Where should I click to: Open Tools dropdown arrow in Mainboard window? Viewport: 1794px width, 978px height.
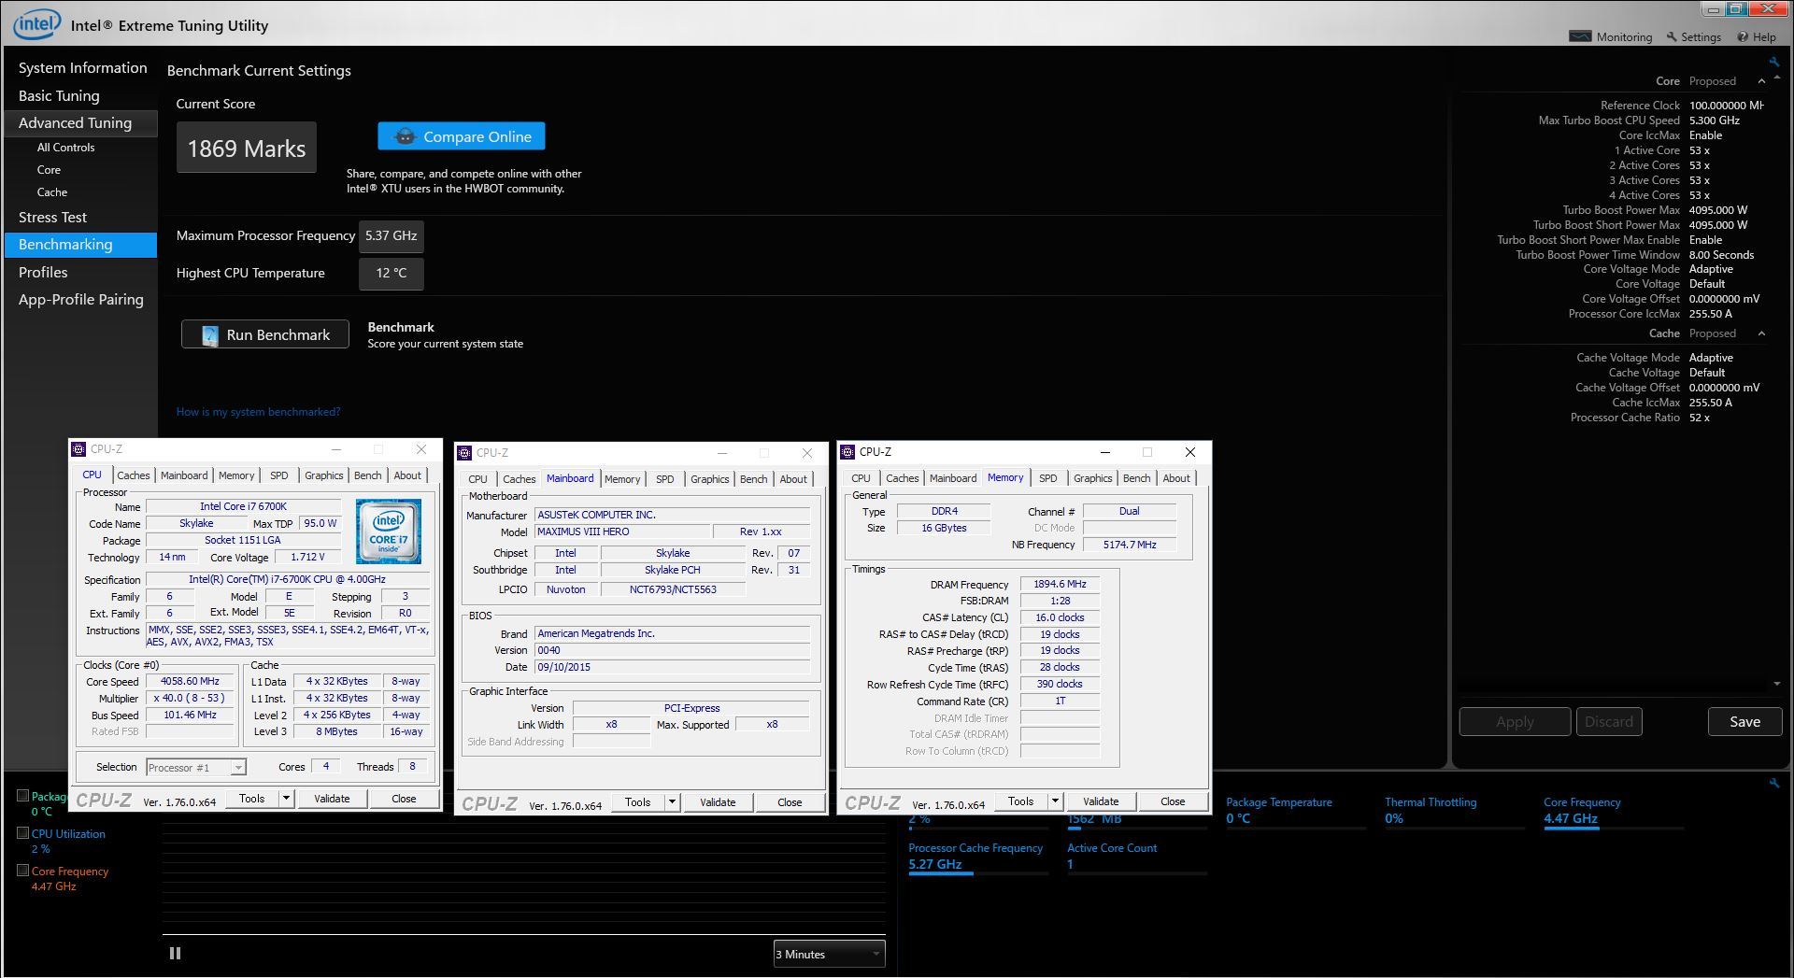[671, 802]
